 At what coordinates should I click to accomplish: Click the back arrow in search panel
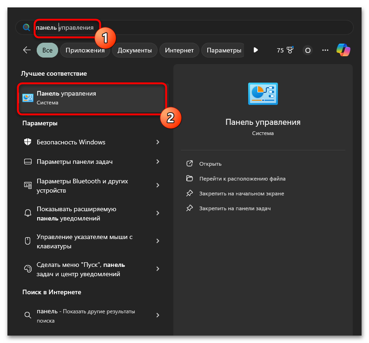pos(26,50)
